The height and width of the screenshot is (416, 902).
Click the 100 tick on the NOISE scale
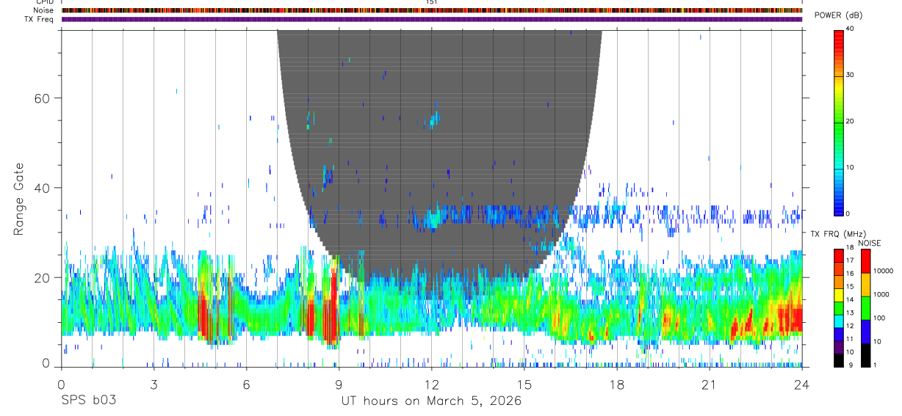(x=879, y=318)
